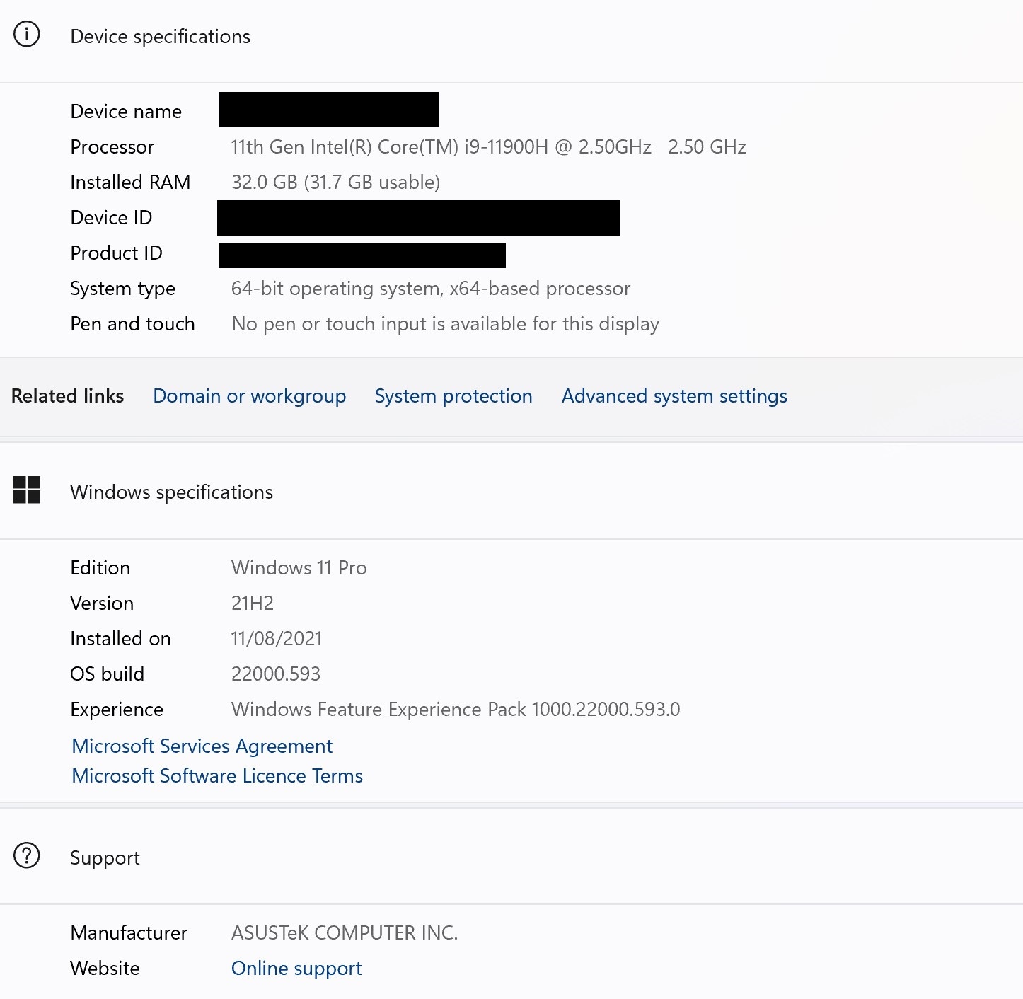Click the OS build number 22000.593

(276, 674)
